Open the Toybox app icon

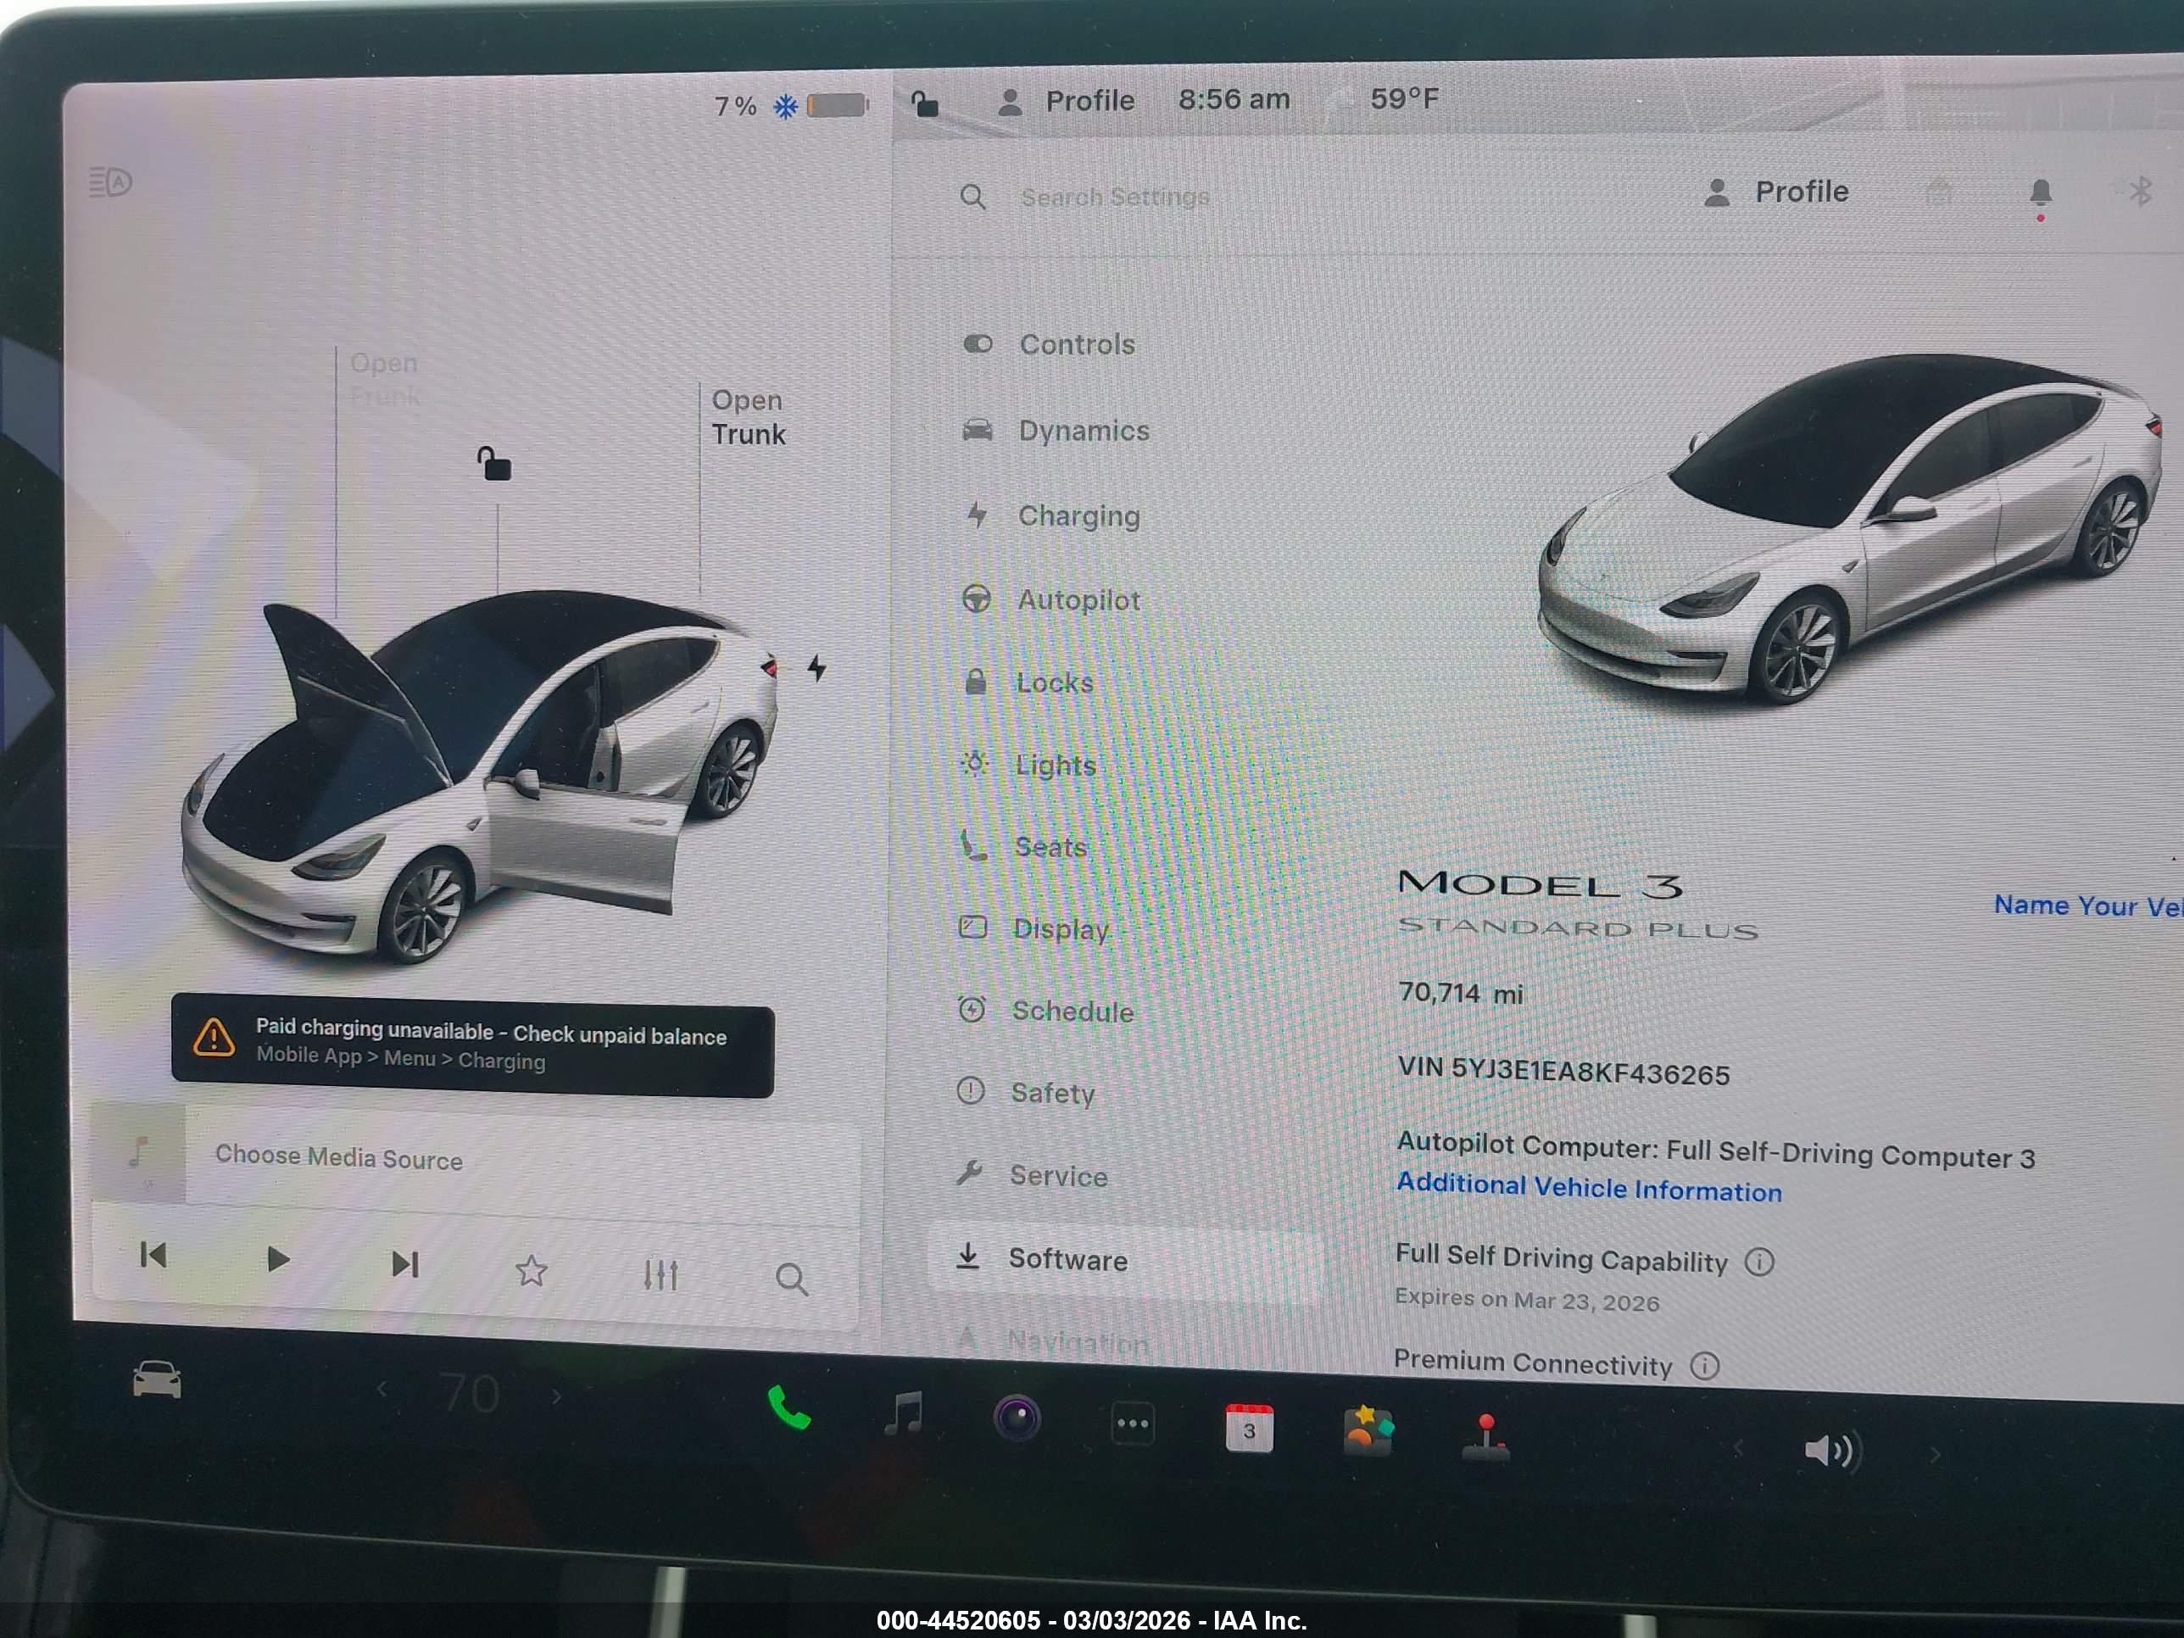[x=1368, y=1430]
